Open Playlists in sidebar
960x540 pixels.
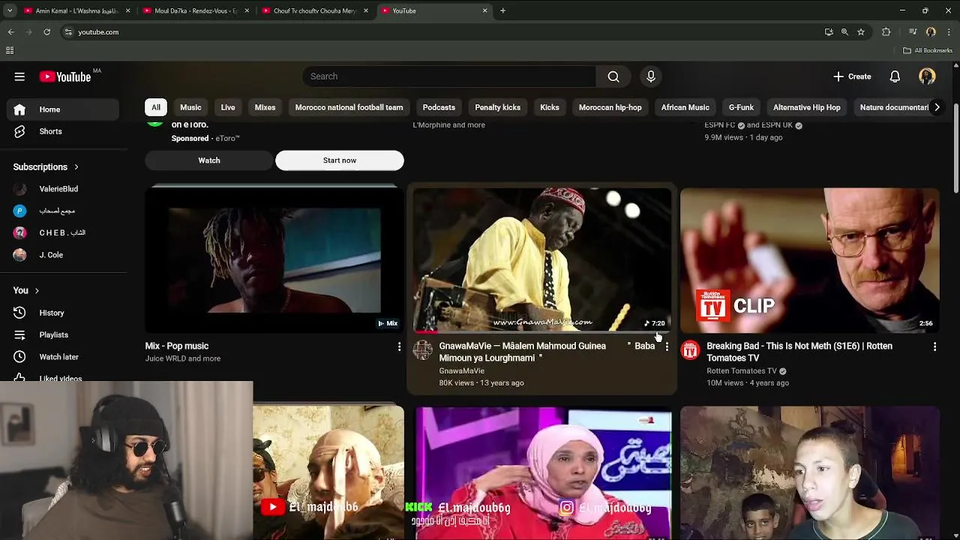pyautogui.click(x=63, y=334)
